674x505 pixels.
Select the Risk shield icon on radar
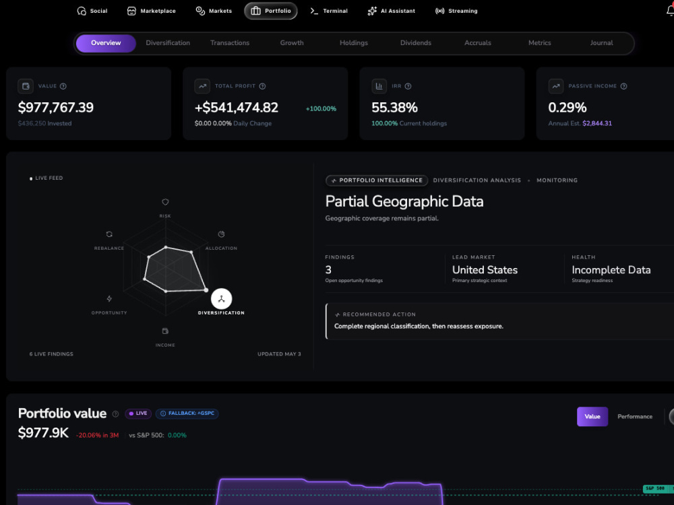coord(165,202)
